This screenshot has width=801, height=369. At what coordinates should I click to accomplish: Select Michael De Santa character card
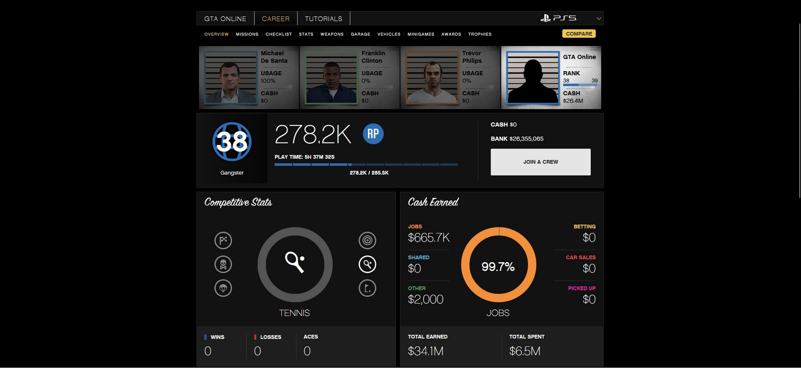[249, 78]
